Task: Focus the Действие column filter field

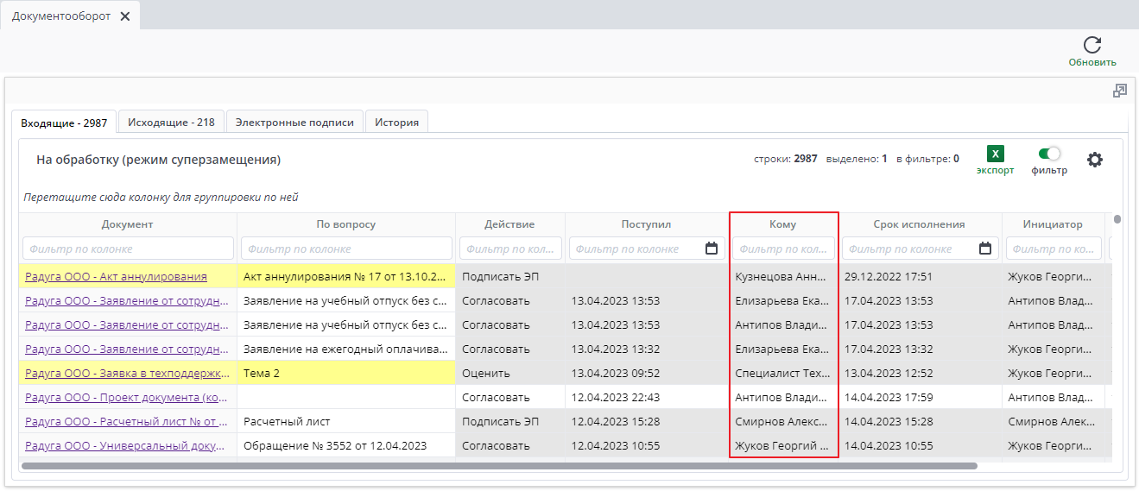Action: (510, 249)
